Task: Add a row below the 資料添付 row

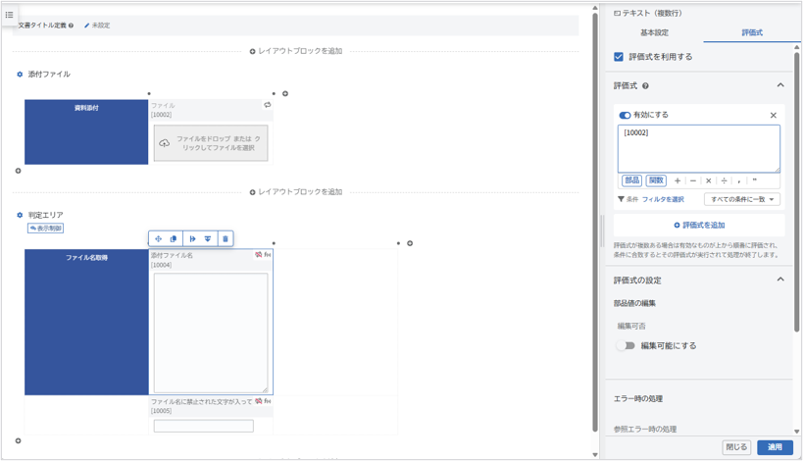Action: tap(18, 171)
